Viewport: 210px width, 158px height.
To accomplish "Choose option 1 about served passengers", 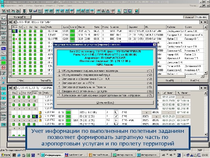I will click(105, 71).
